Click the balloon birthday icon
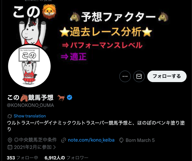The width and height of the screenshot is (192, 161). pos(121,140)
